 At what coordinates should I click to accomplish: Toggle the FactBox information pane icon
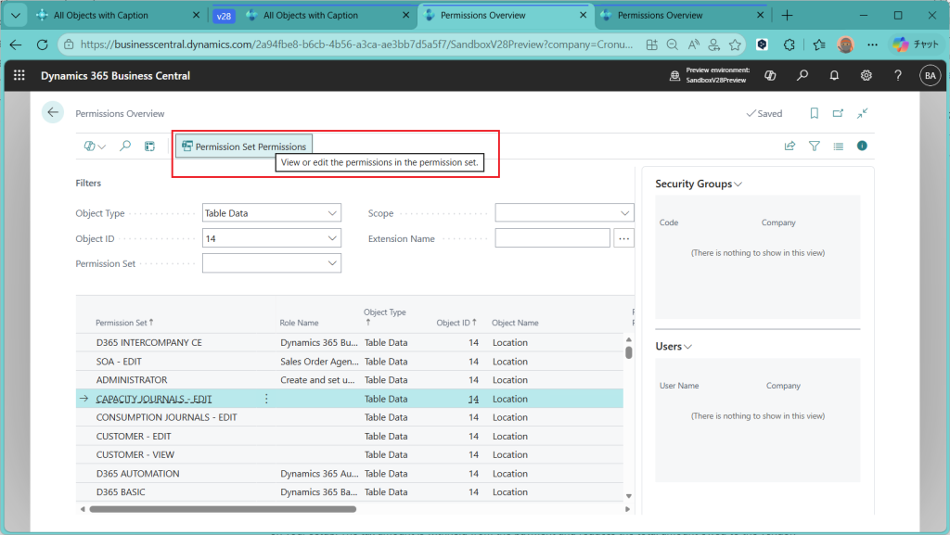pos(862,146)
